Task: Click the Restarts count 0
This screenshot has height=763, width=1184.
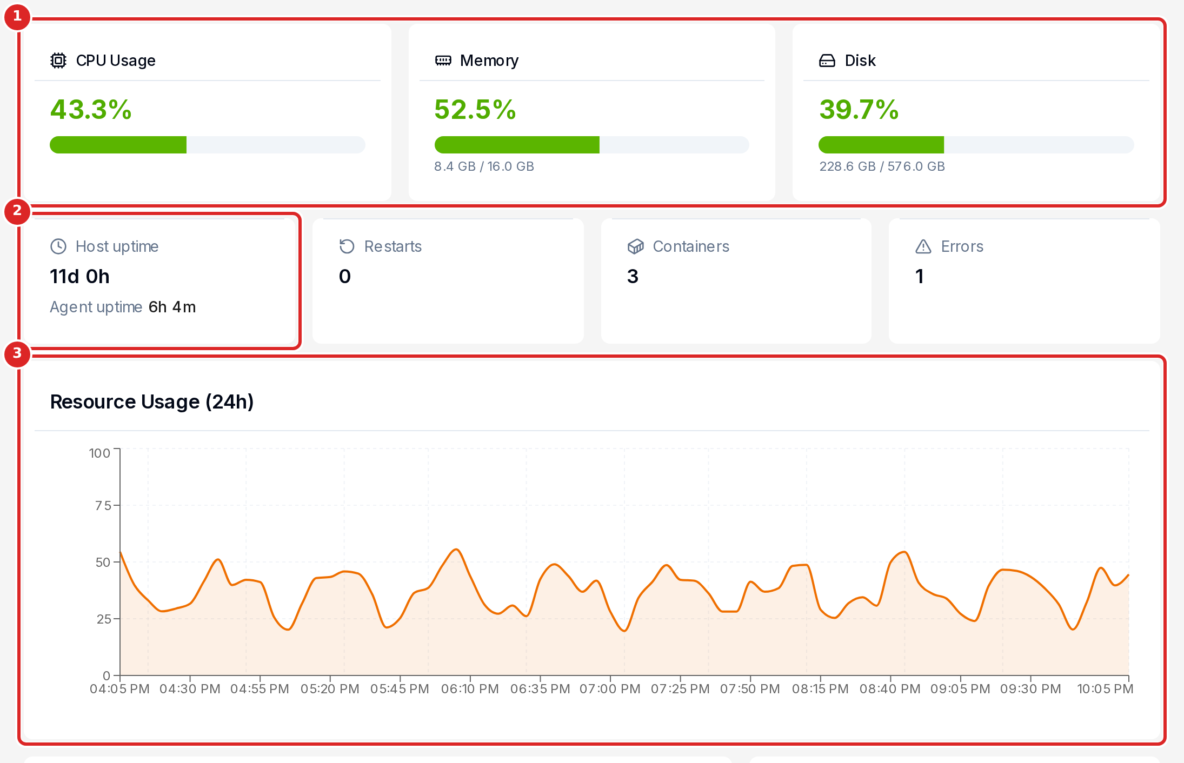Action: click(x=345, y=276)
